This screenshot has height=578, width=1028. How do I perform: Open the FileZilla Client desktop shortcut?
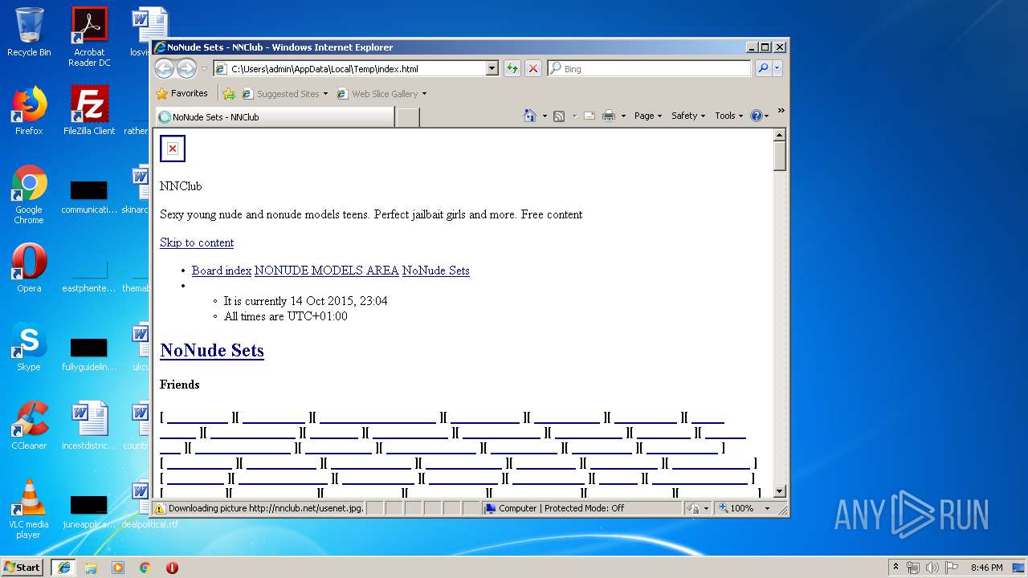pos(89,111)
